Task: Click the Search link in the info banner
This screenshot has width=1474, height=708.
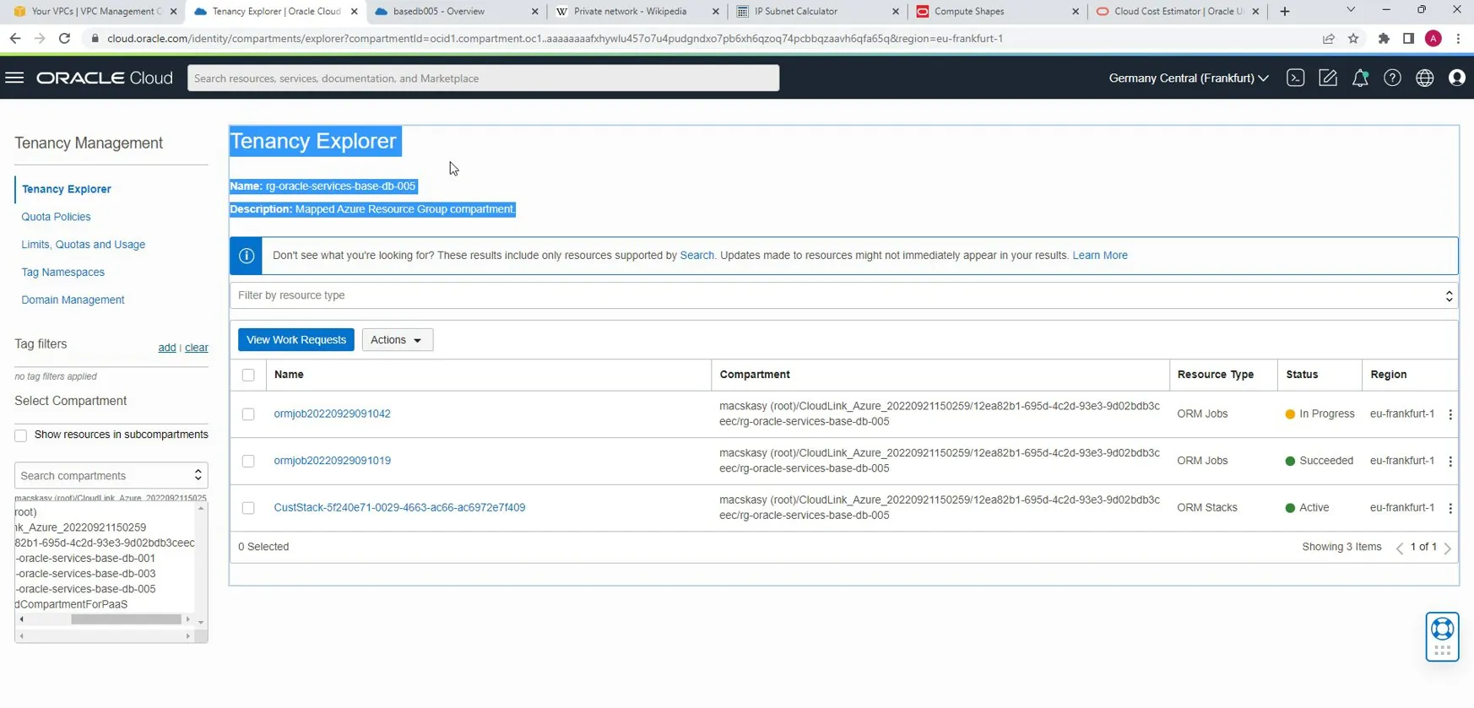Action: pos(696,256)
